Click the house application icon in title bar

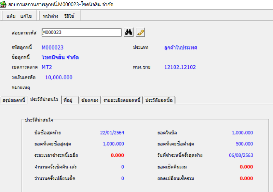pos(3,4)
